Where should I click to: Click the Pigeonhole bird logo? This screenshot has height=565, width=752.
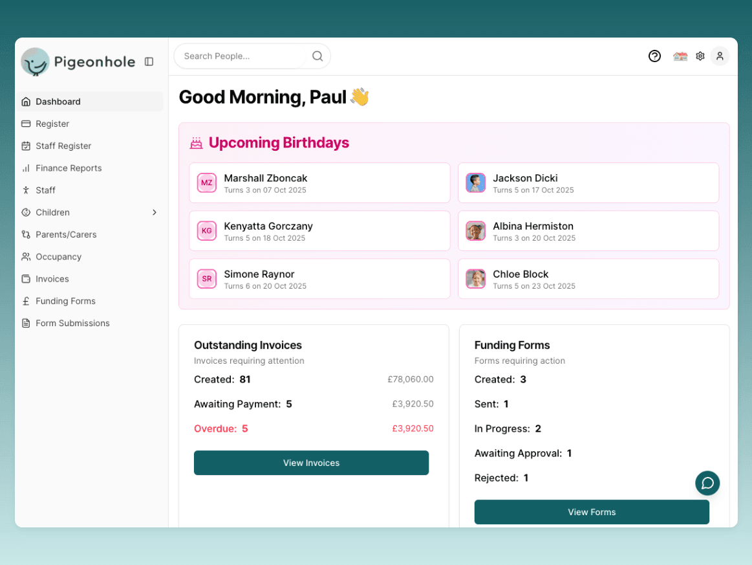(x=35, y=62)
